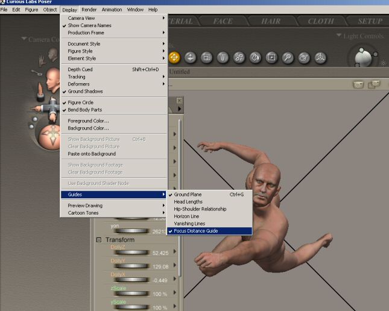
Task: Select the Morphing tool
Action: tap(304, 57)
